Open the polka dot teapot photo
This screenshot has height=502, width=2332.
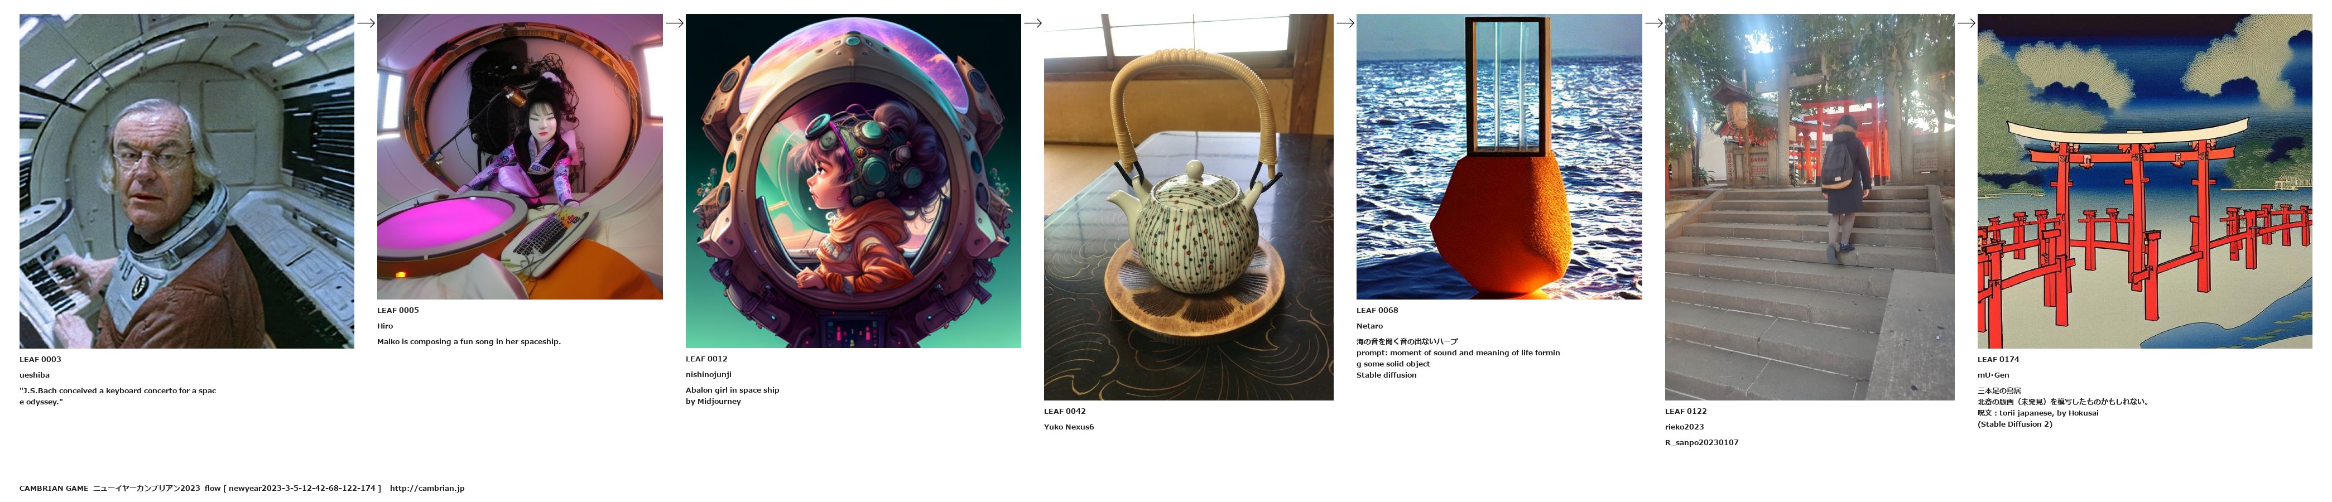point(1189,207)
